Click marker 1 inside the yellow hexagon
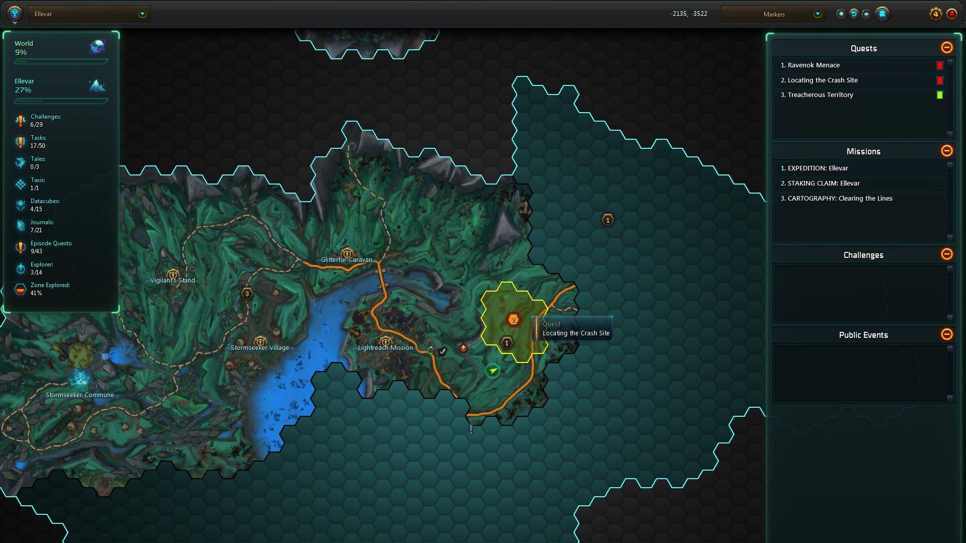 507,343
